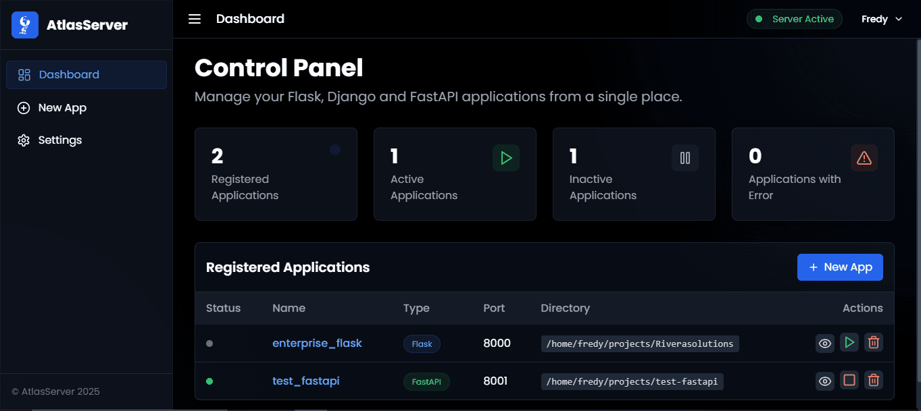Open the Fredy user dropdown
The image size is (921, 411).
[881, 19]
